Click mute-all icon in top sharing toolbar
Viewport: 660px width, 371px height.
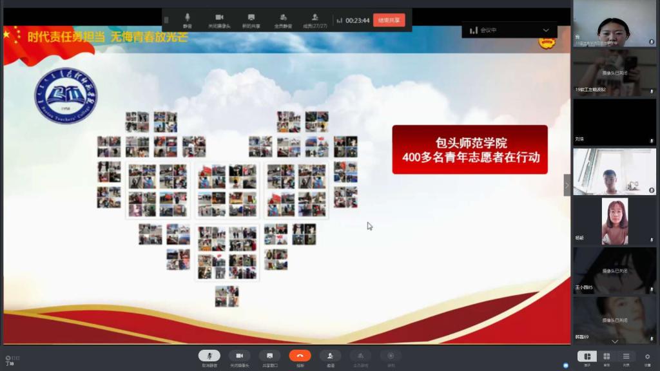click(x=283, y=19)
